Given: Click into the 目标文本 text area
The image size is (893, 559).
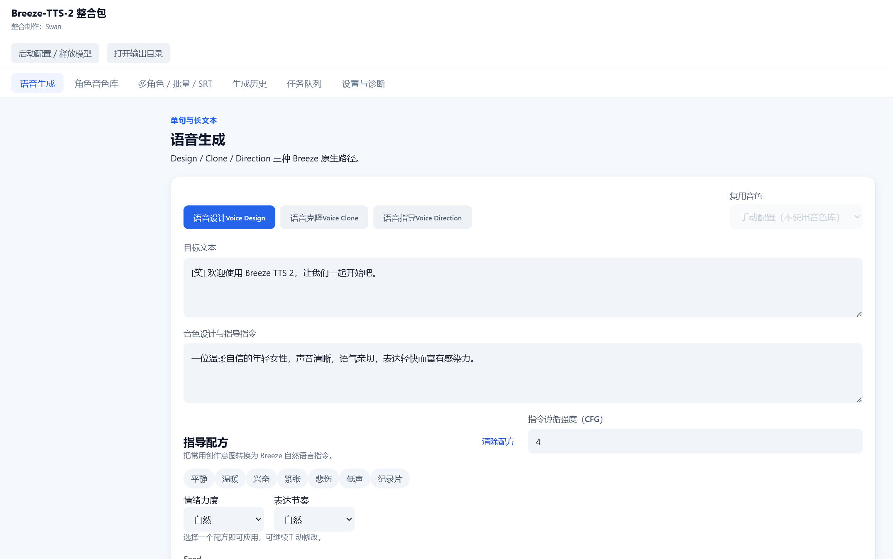Looking at the screenshot, I should [x=523, y=288].
